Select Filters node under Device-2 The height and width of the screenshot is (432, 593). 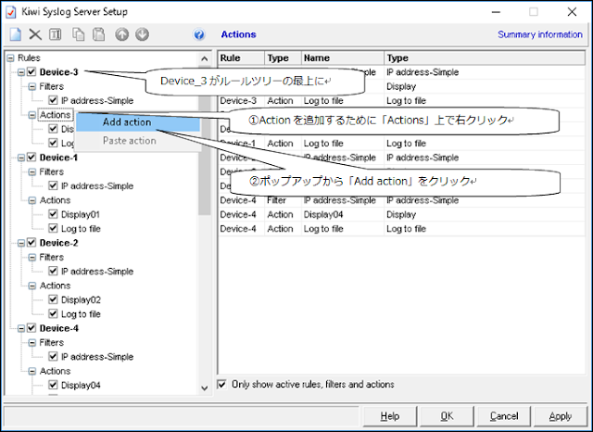click(52, 257)
